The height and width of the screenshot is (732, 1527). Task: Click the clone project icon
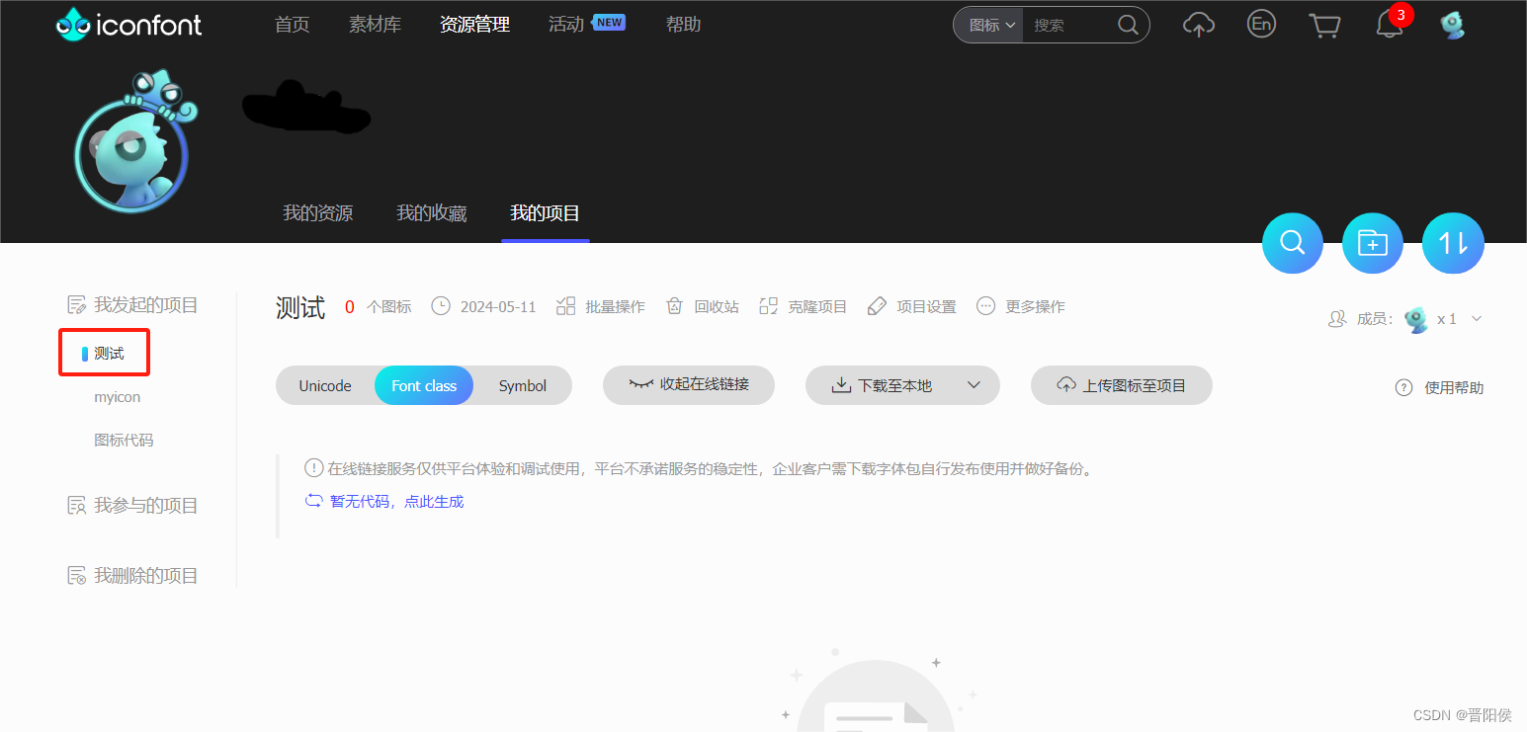(768, 306)
